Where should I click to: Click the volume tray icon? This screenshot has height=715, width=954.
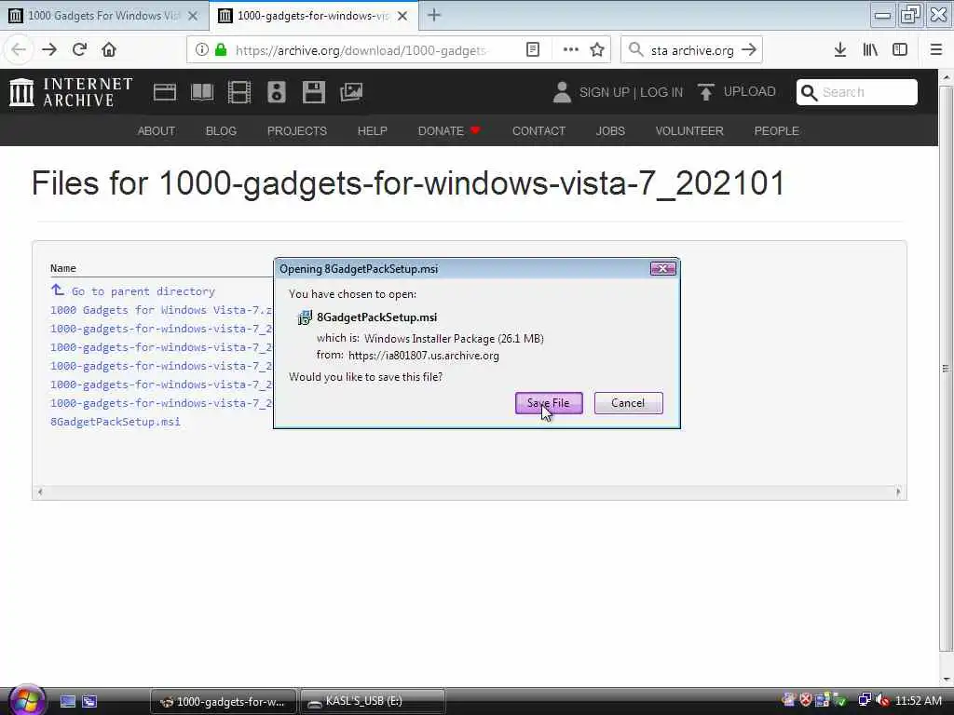(881, 700)
